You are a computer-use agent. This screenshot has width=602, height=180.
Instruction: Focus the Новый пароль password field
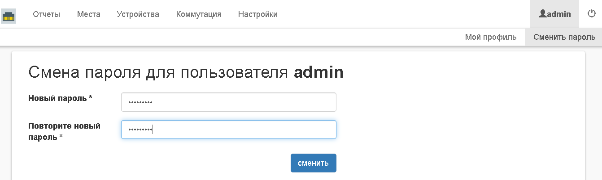(228, 102)
